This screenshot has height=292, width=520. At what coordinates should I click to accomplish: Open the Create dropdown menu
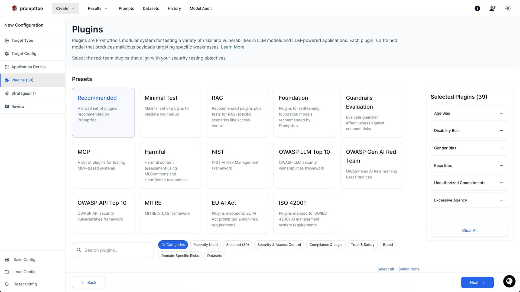[x=65, y=8]
